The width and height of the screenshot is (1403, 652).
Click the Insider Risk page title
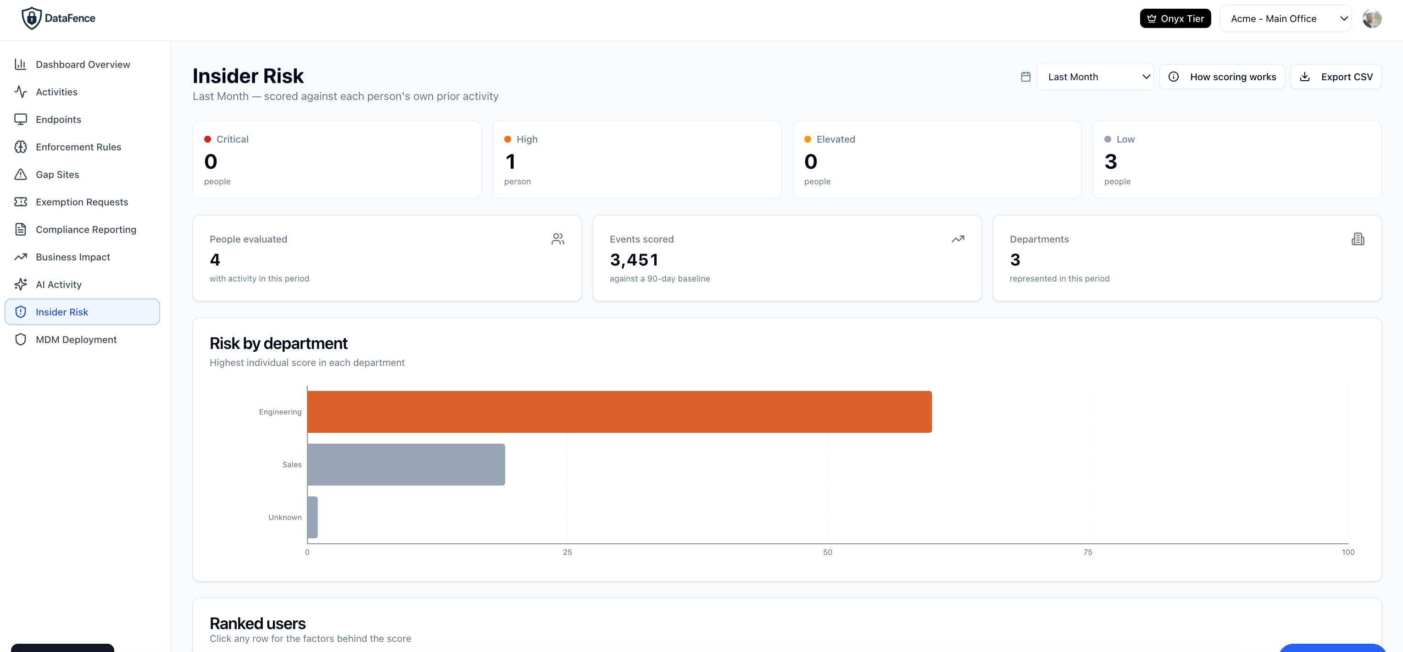[248, 76]
